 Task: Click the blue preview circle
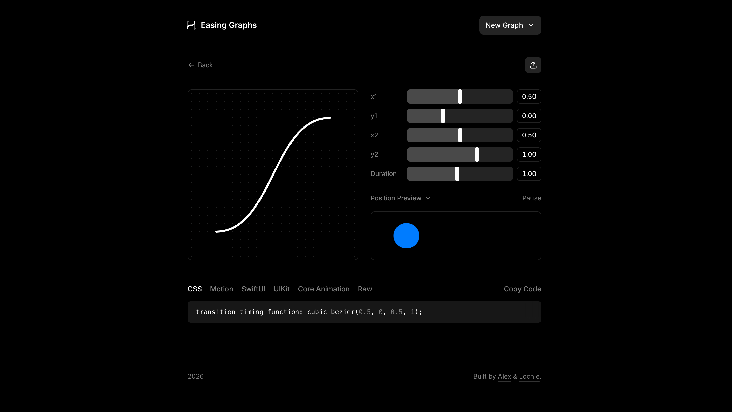coord(406,235)
